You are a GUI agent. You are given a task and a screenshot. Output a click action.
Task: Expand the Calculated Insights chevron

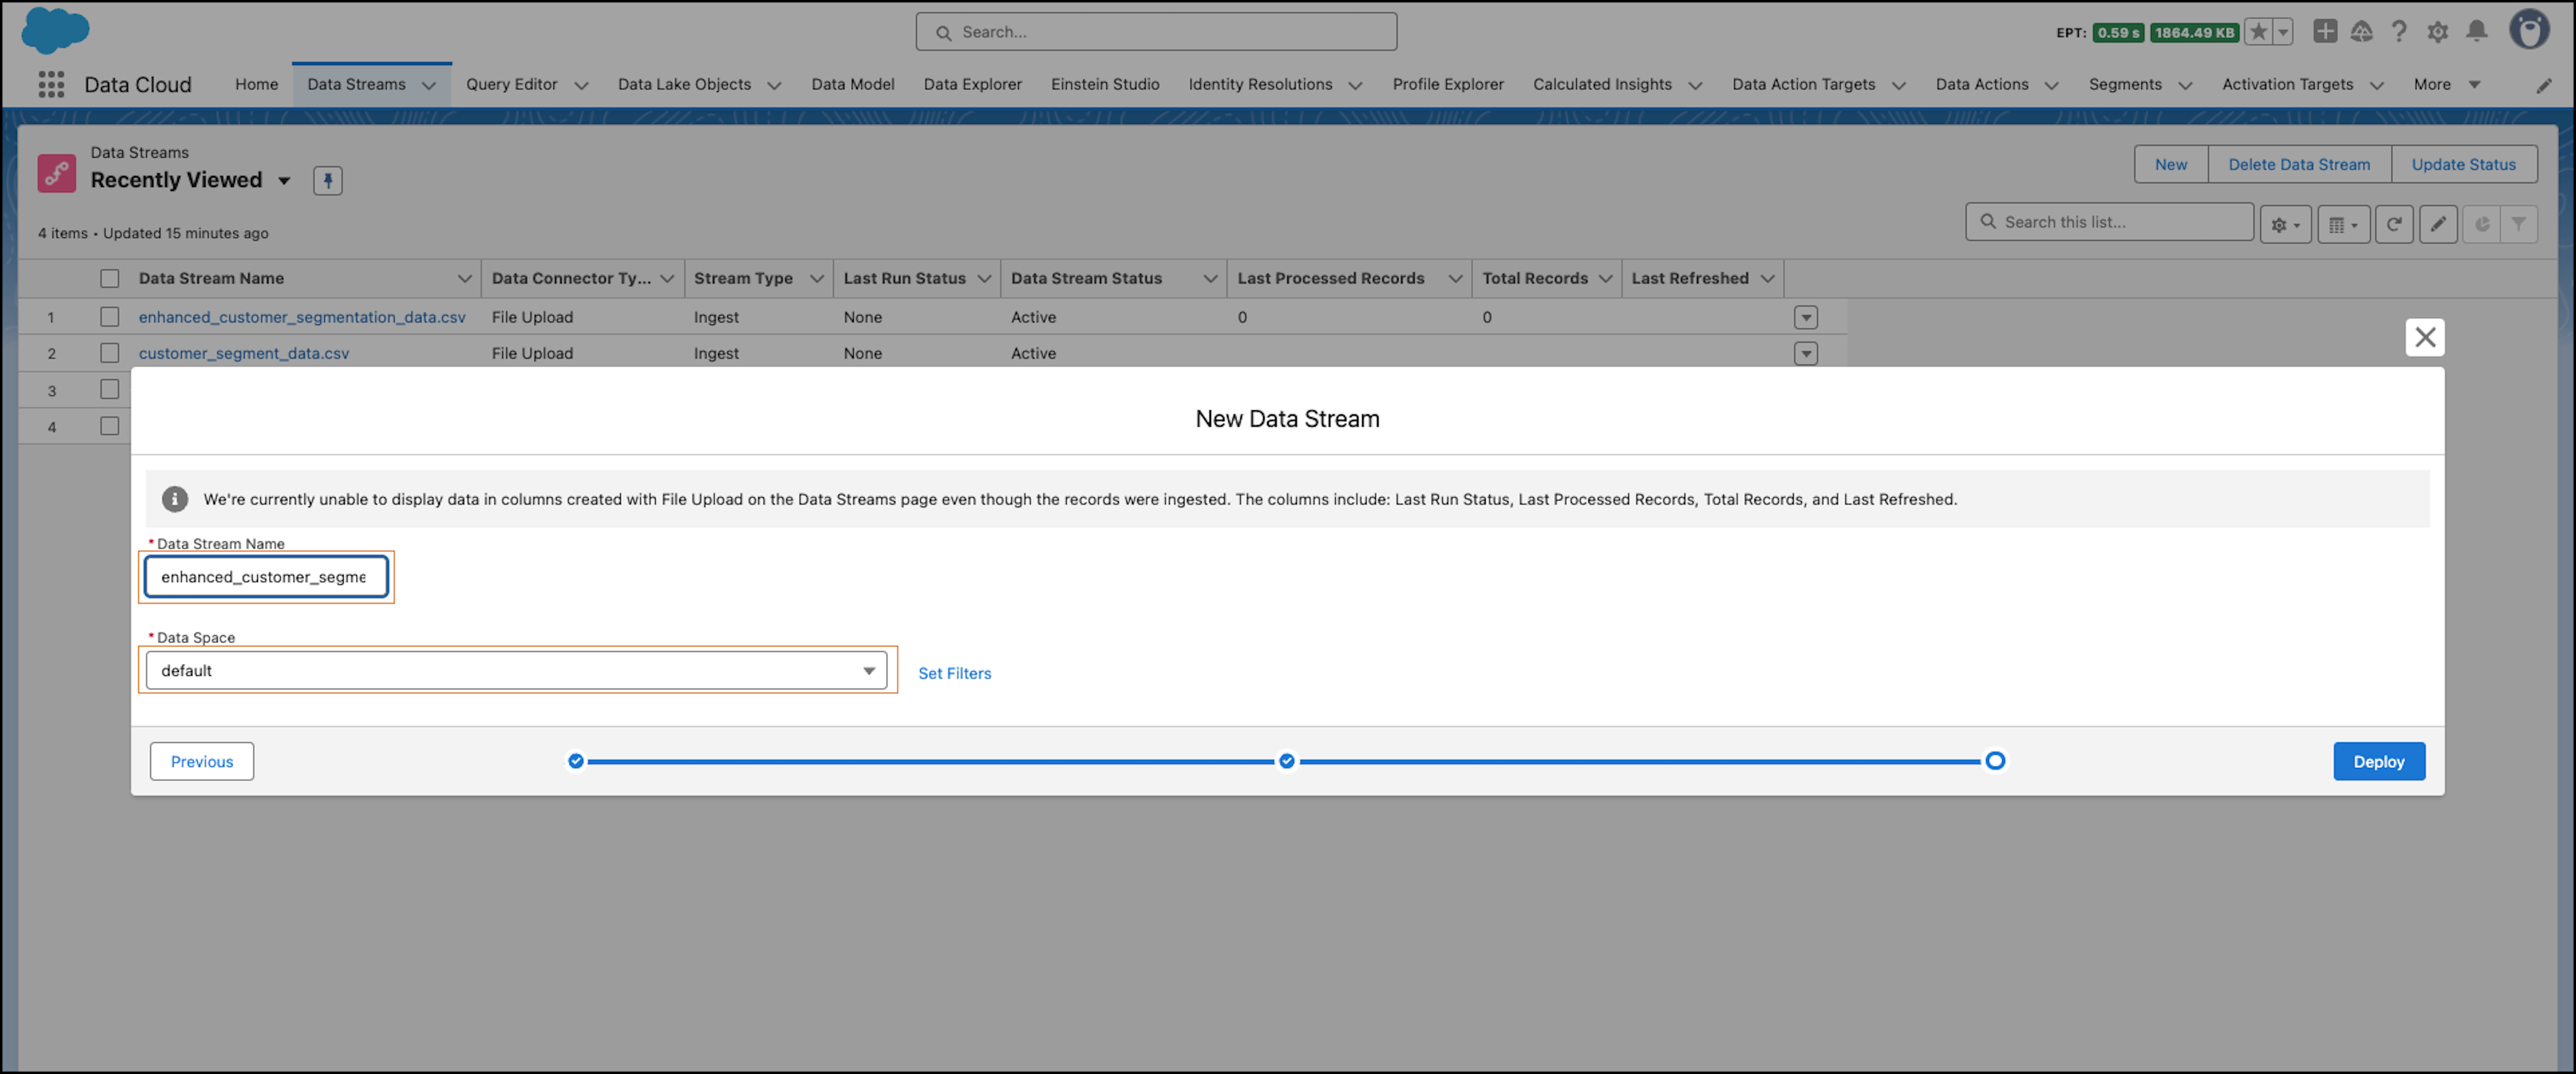(x=1695, y=86)
